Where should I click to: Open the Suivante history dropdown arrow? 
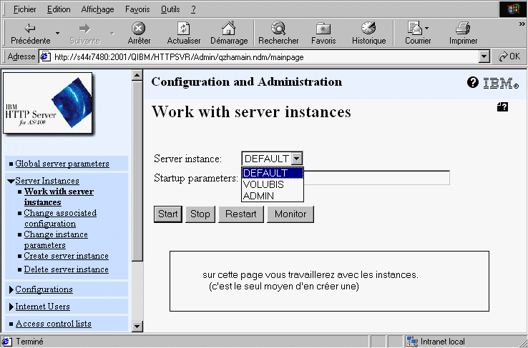click(112, 33)
